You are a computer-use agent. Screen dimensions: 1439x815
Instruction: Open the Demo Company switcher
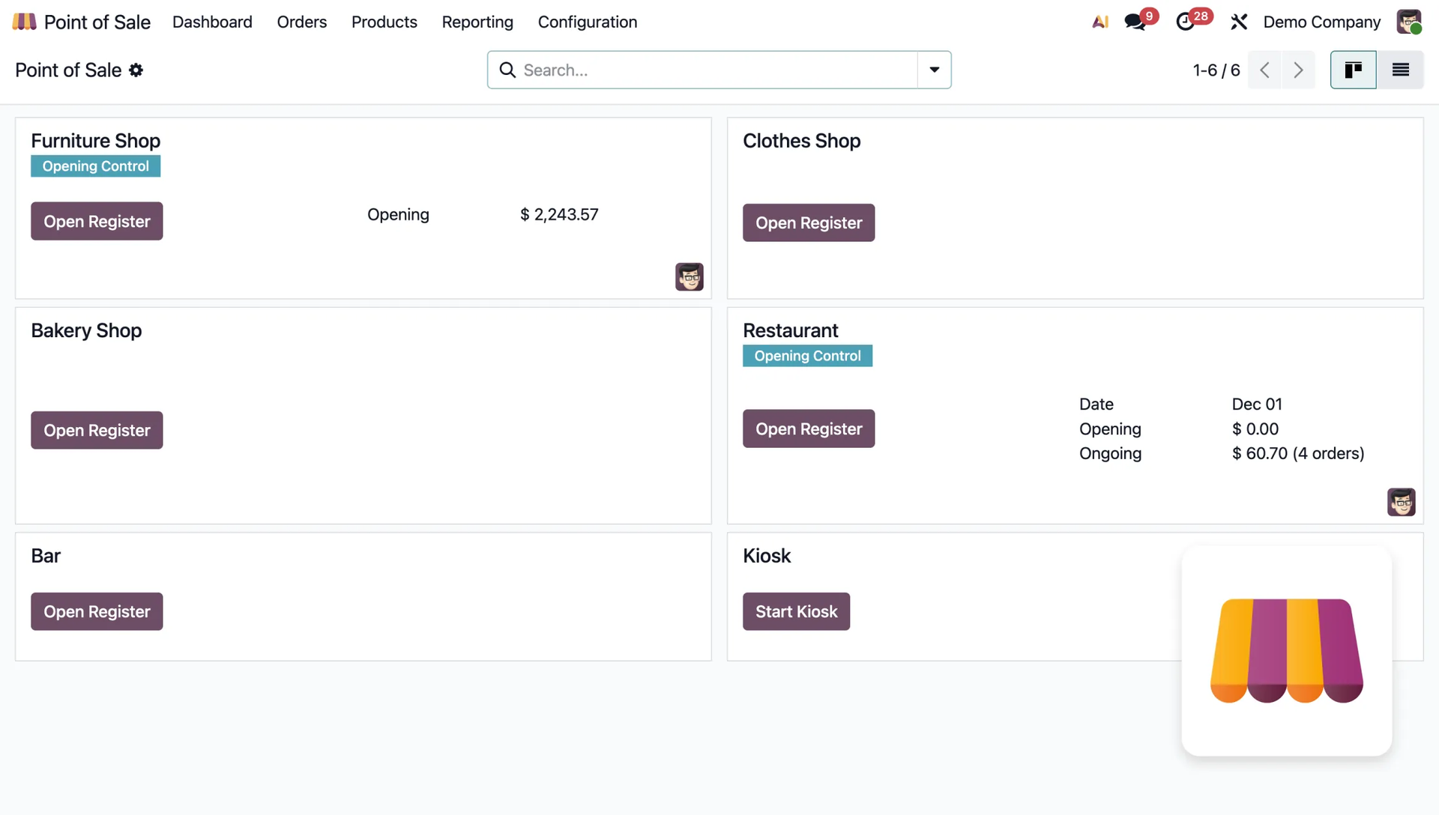click(x=1321, y=22)
